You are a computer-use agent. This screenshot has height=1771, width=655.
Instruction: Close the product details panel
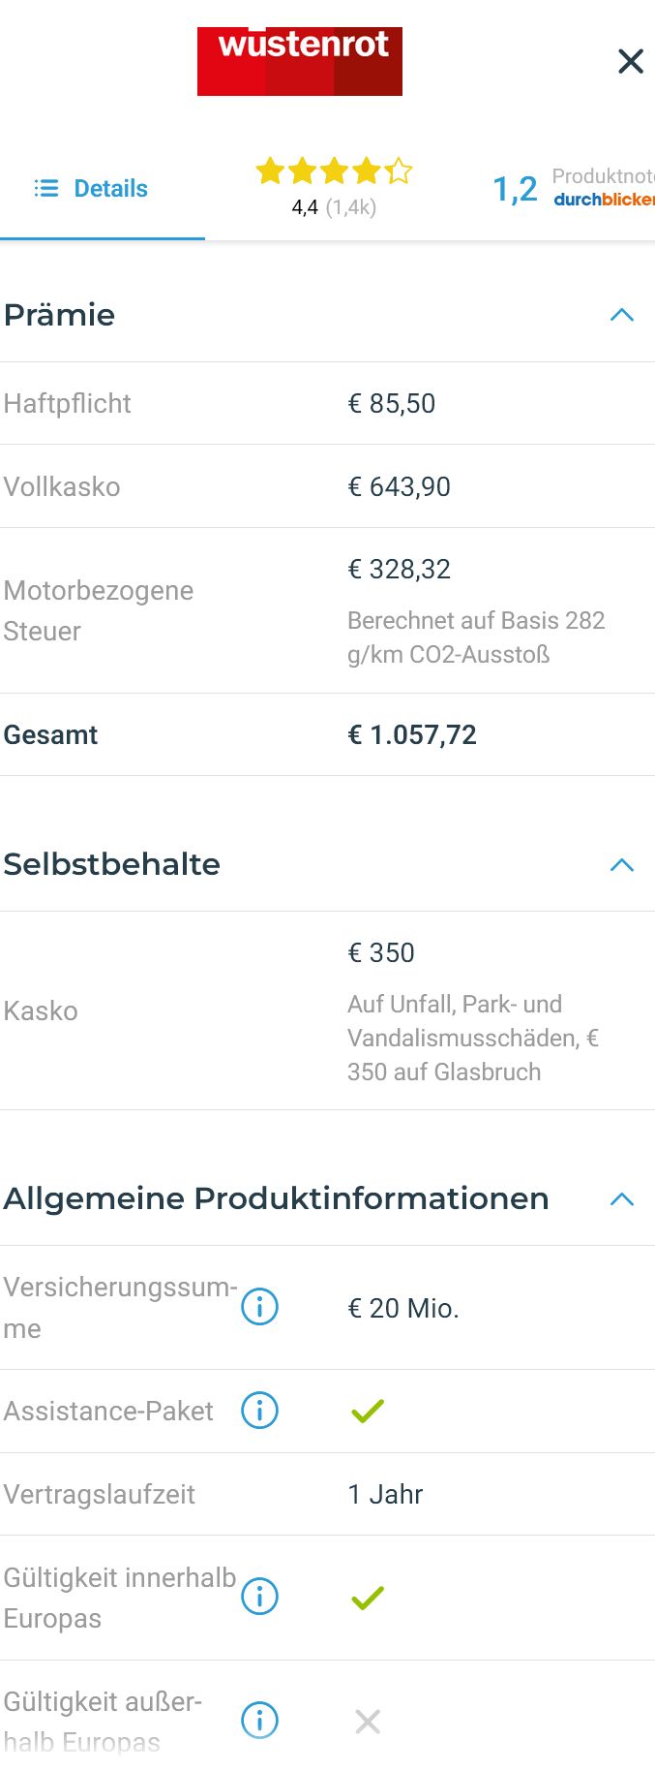631,61
